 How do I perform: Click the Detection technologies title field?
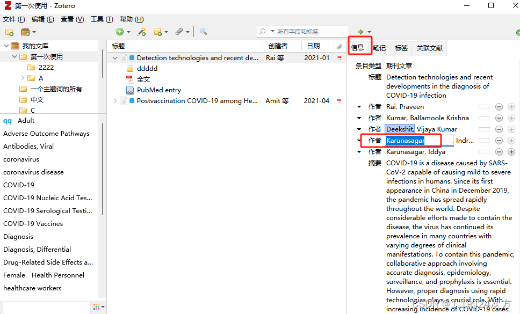click(439, 86)
